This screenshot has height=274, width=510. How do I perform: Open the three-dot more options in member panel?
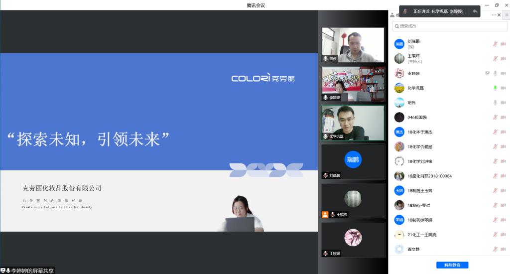(494, 15)
